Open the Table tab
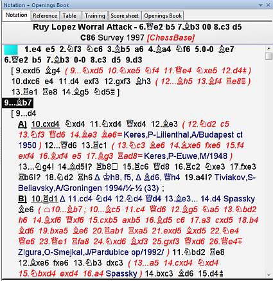Screen dimensions: 273x281 coord(69,16)
